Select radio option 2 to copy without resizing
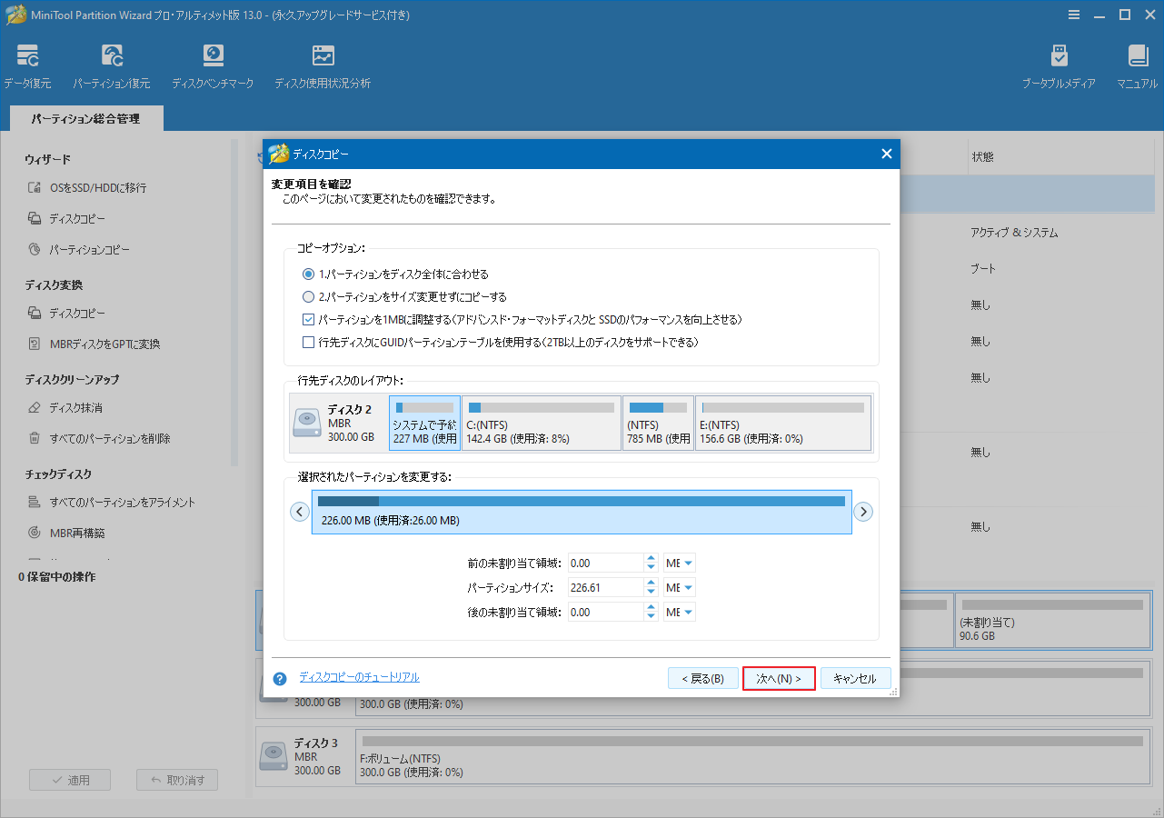This screenshot has height=818, width=1164. pos(307,297)
